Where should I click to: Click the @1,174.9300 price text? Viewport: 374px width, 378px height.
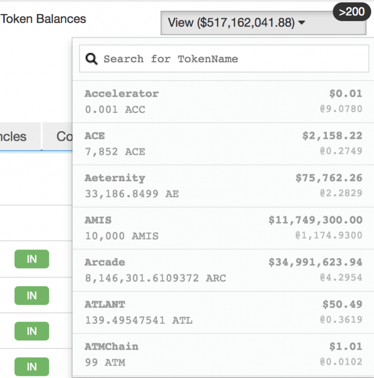pyautogui.click(x=329, y=236)
